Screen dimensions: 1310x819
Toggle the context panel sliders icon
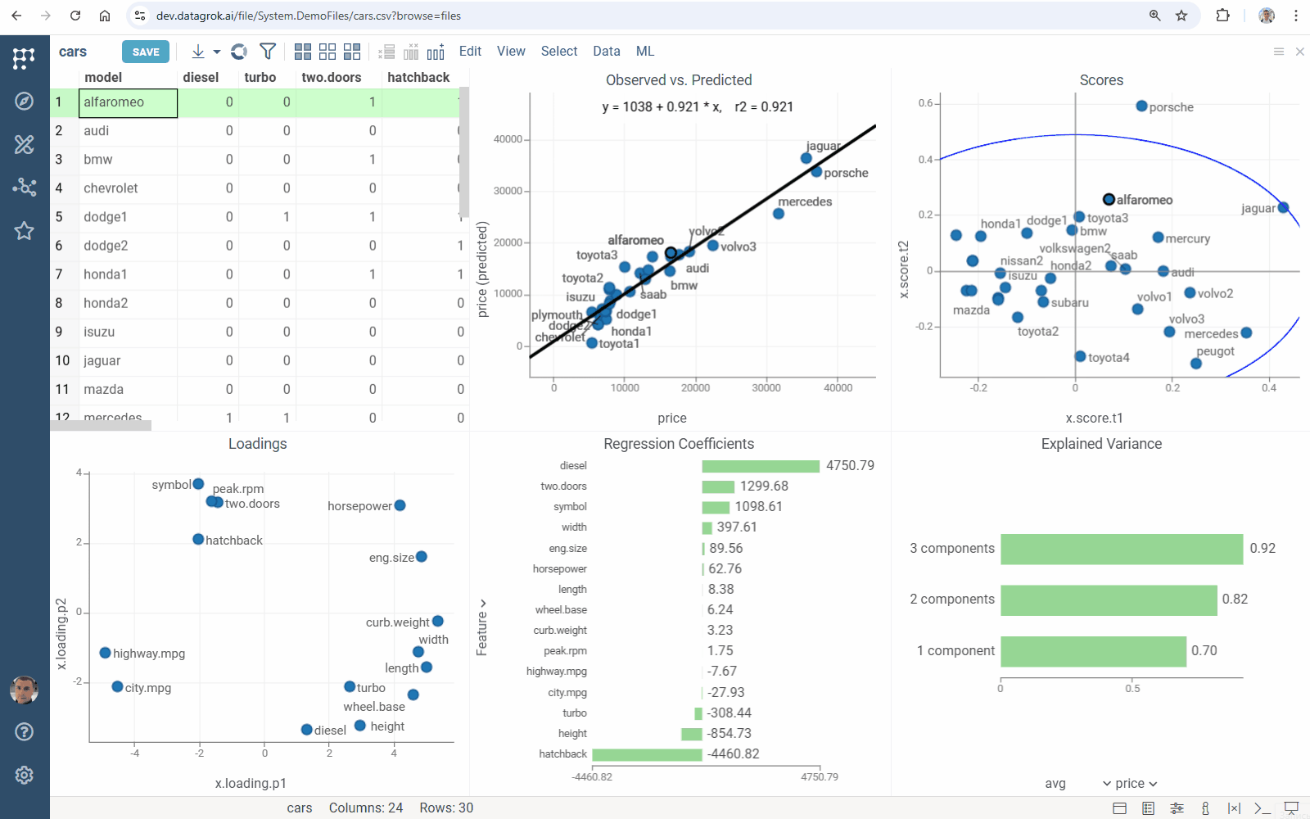coord(1177,808)
